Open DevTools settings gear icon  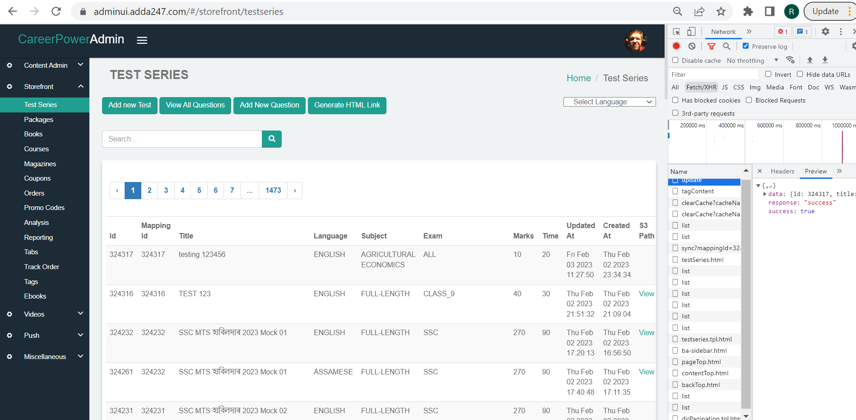coord(825,32)
